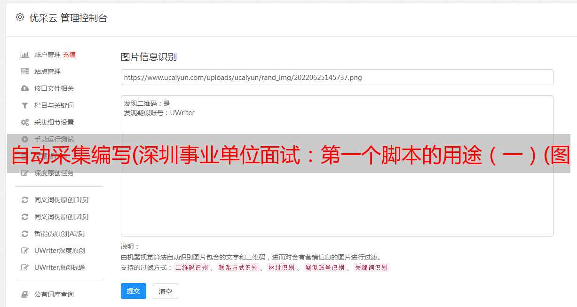
Task: Open 账户管理 in the sidebar
Action: tap(47, 55)
